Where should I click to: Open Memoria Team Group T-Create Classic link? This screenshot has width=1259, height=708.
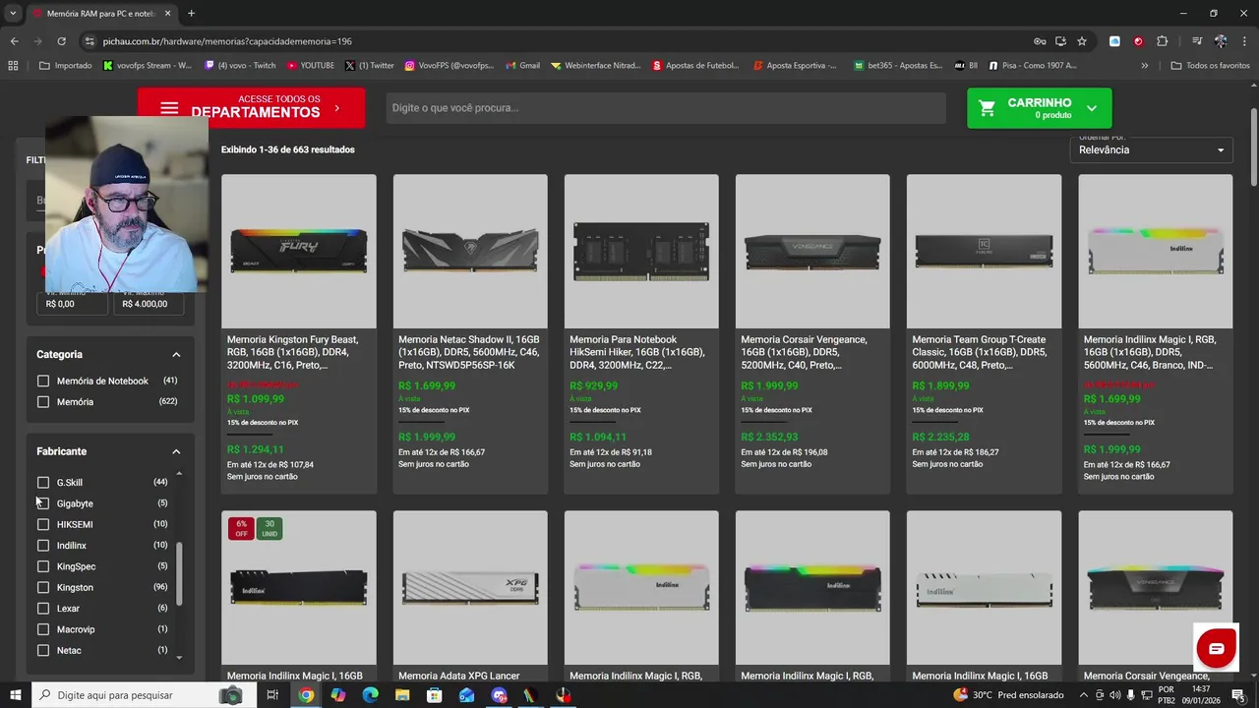point(980,352)
